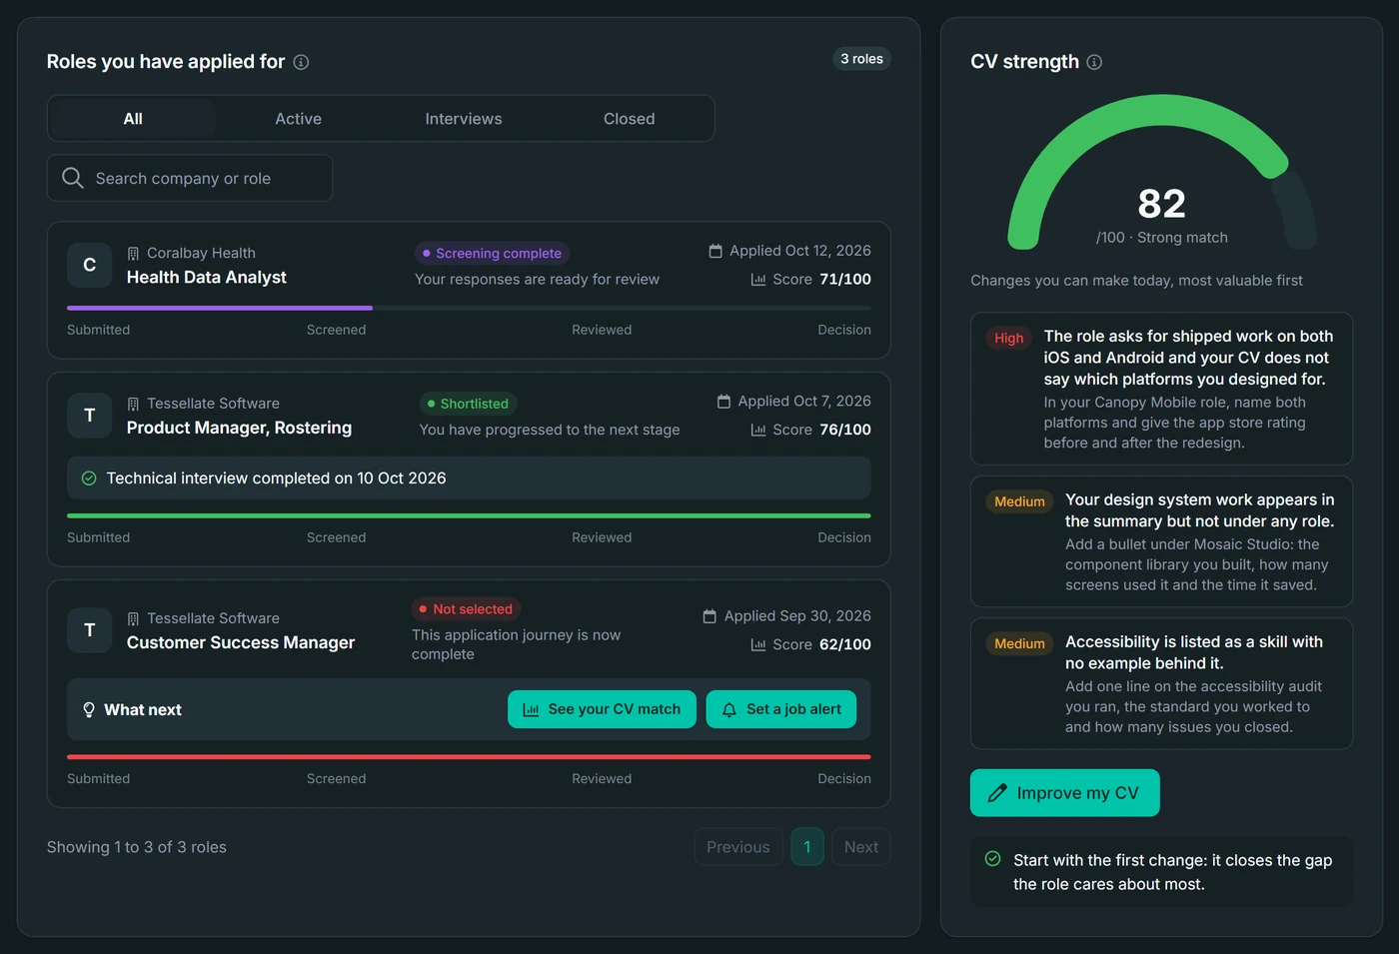Click check icon beside Start with the first change
Viewport: 1399px width, 954px height.
[992, 859]
